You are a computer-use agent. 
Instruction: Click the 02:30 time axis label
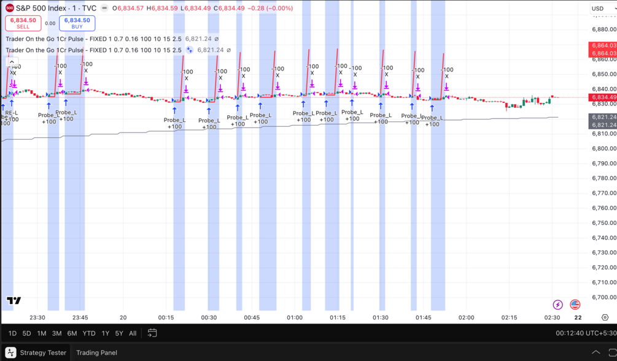click(x=552, y=317)
